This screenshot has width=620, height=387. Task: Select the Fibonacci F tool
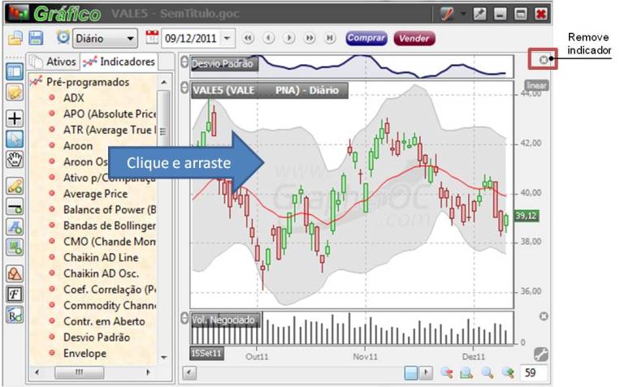point(15,295)
